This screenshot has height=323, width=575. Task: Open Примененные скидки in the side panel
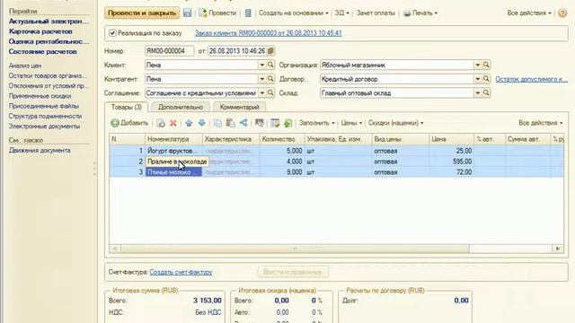click(x=40, y=96)
